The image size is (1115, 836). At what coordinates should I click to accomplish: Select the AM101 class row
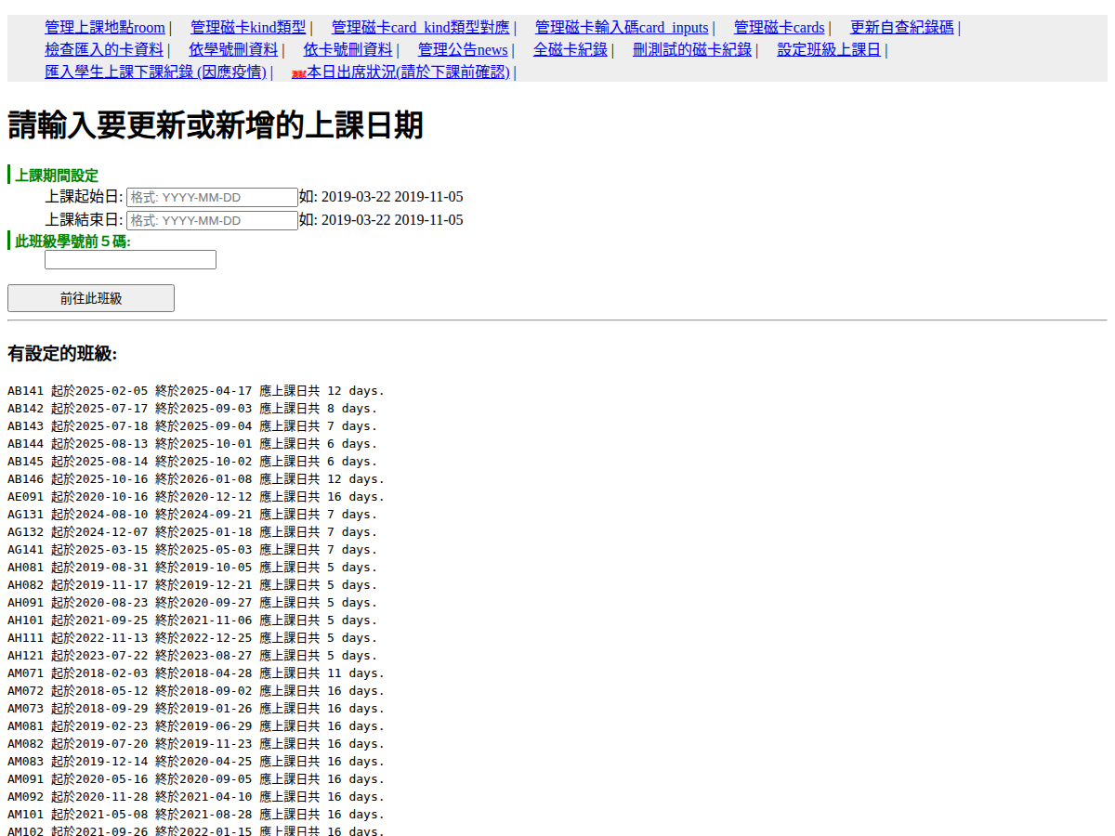[196, 815]
